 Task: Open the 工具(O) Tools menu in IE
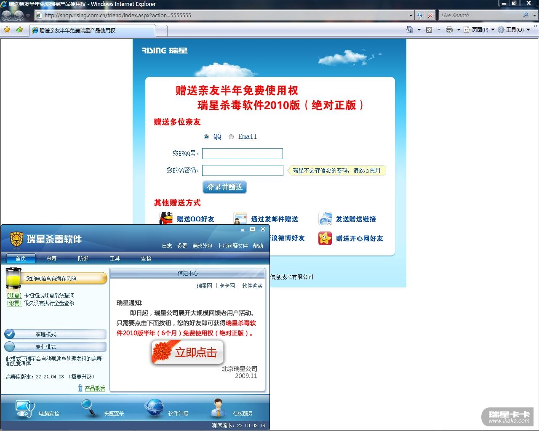coord(514,30)
